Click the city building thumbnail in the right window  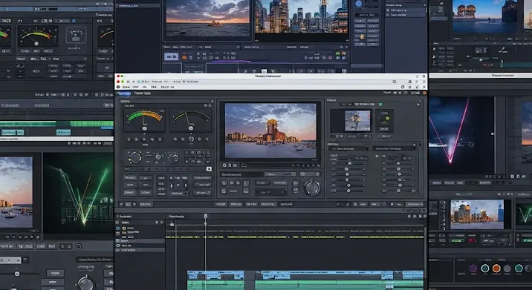pyautogui.click(x=477, y=214)
